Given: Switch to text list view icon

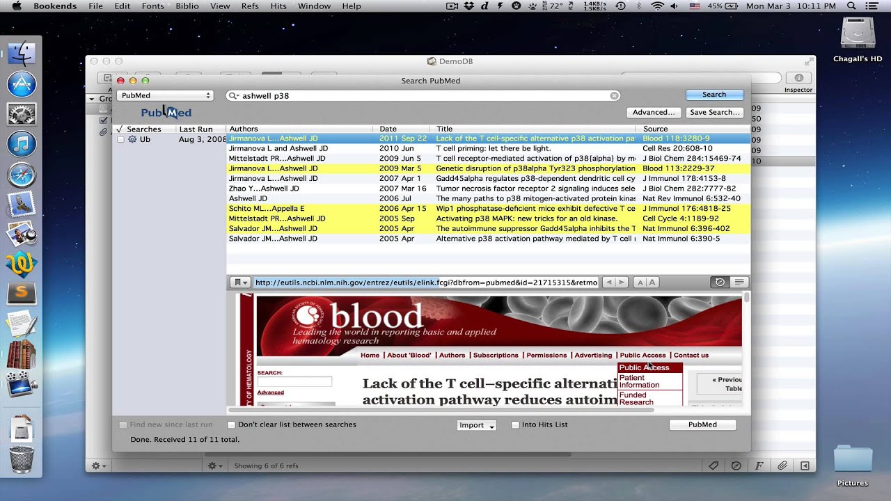Looking at the screenshot, I should (x=739, y=283).
